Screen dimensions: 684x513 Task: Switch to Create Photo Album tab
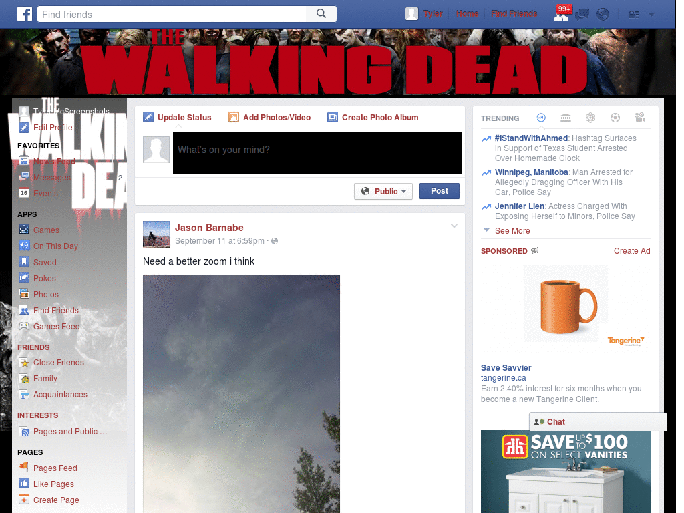(373, 117)
